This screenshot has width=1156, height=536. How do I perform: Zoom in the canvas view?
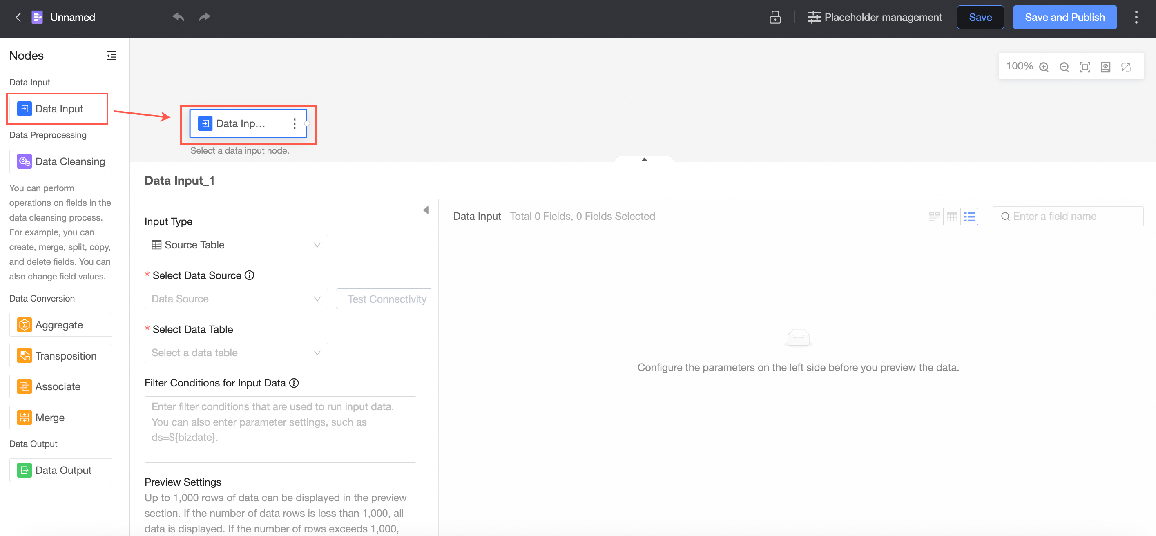point(1044,67)
